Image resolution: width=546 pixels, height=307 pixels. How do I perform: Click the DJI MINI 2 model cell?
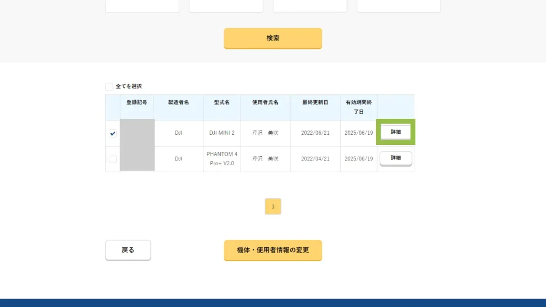(222, 133)
